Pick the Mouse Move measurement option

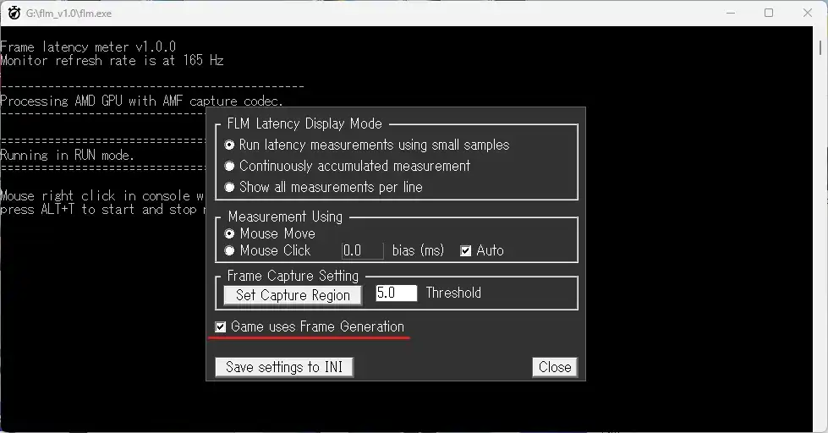click(x=229, y=234)
